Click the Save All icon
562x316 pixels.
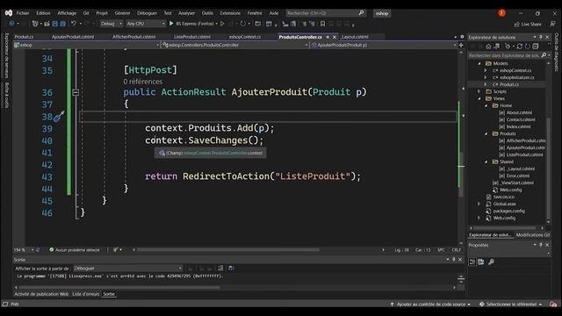coord(62,24)
